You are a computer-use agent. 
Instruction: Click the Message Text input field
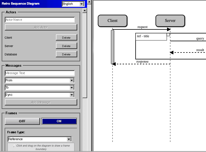[x=40, y=73]
